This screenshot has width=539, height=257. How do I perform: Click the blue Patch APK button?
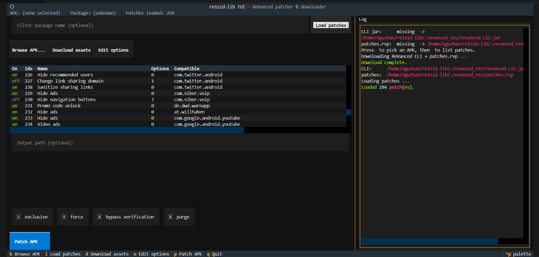point(30,242)
